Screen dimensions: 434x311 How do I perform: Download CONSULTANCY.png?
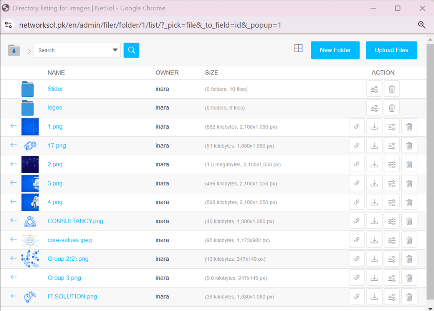[374, 221]
